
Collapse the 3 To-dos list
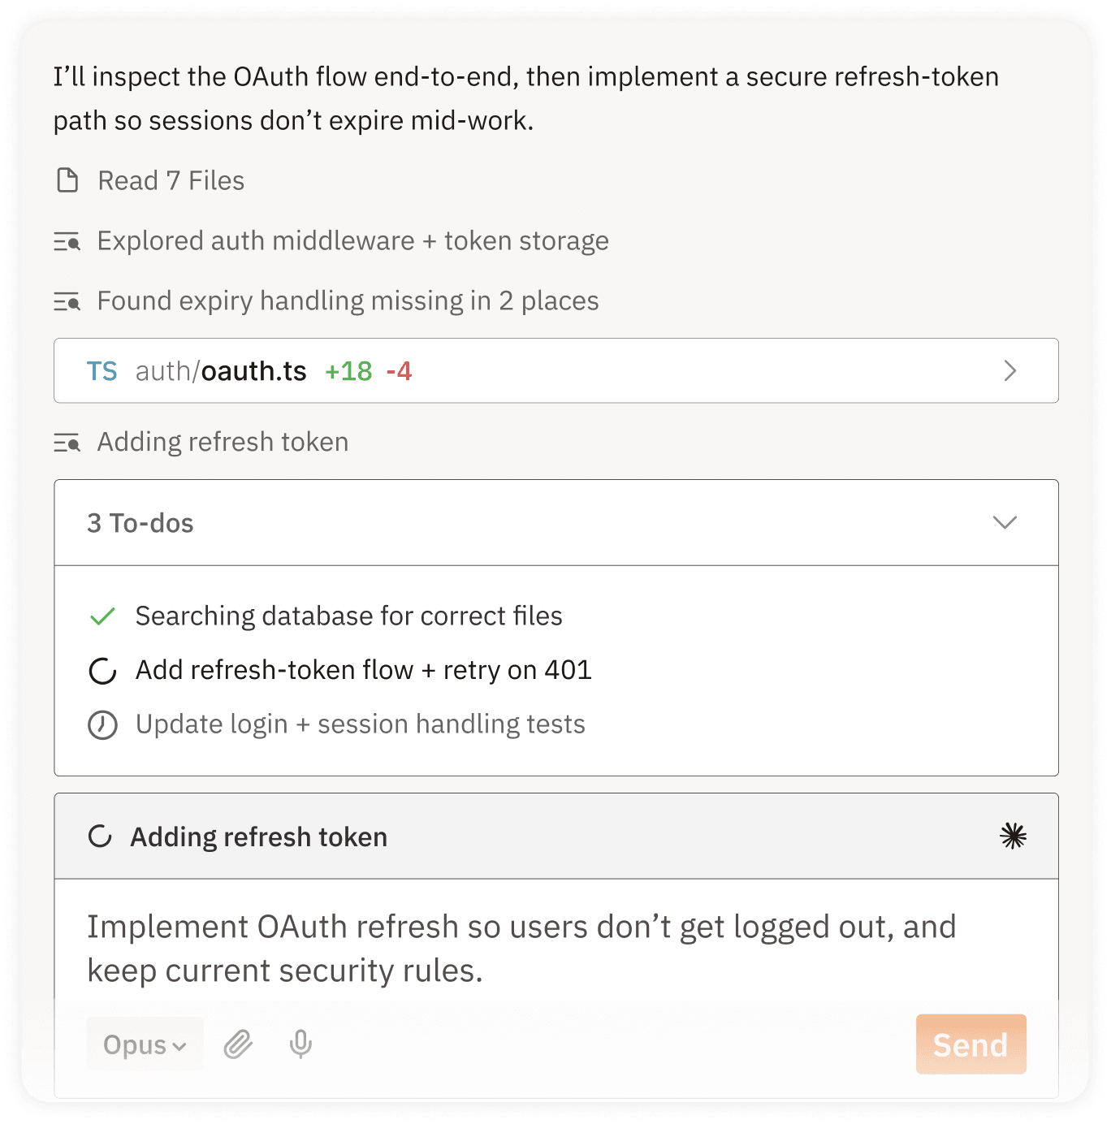click(1005, 523)
